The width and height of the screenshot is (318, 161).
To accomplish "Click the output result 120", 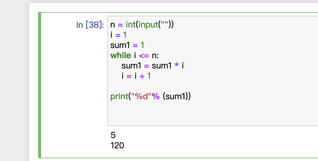I will click(x=117, y=145).
